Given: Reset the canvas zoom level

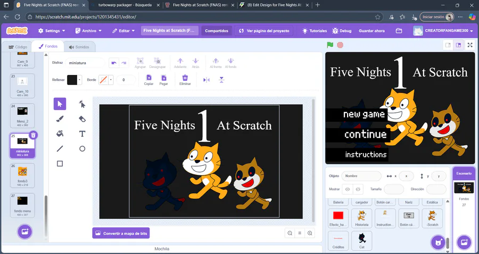Looking at the screenshot, I should 300,233.
